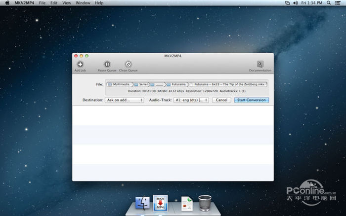346x216 pixels.
Task: Click the Add Job toolbar icon
Action: click(x=80, y=65)
